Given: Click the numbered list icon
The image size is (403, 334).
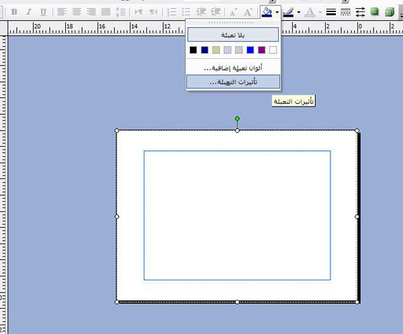Looking at the screenshot, I should click(x=171, y=12).
